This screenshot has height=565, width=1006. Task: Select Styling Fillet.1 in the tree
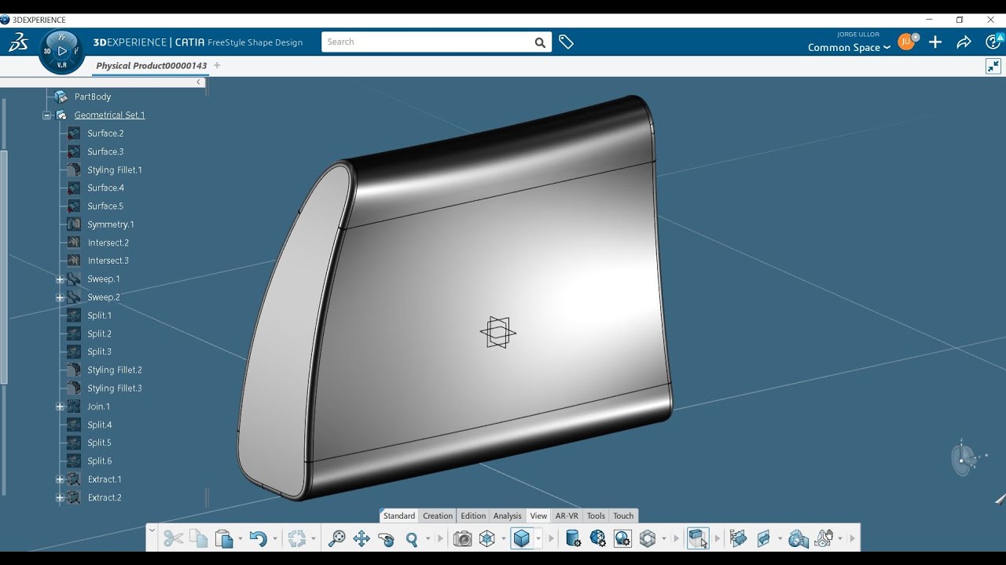pos(115,170)
